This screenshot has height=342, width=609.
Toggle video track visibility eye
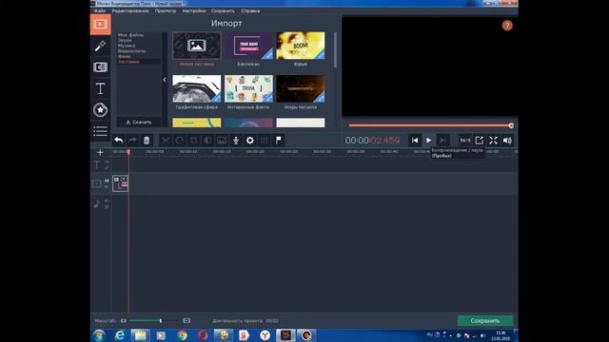(x=107, y=180)
